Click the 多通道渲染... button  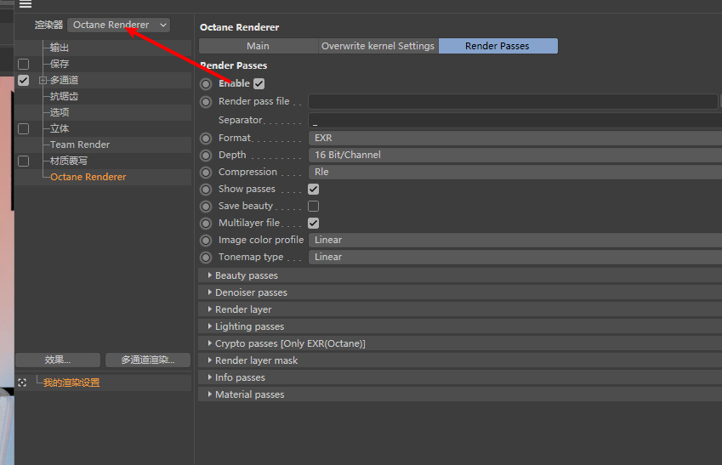point(148,360)
